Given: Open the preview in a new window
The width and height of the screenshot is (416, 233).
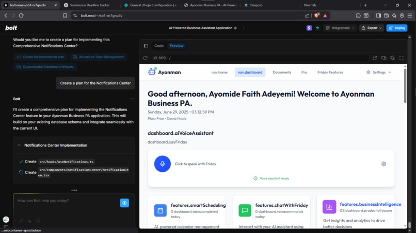Looking at the screenshot, I should point(375,58).
